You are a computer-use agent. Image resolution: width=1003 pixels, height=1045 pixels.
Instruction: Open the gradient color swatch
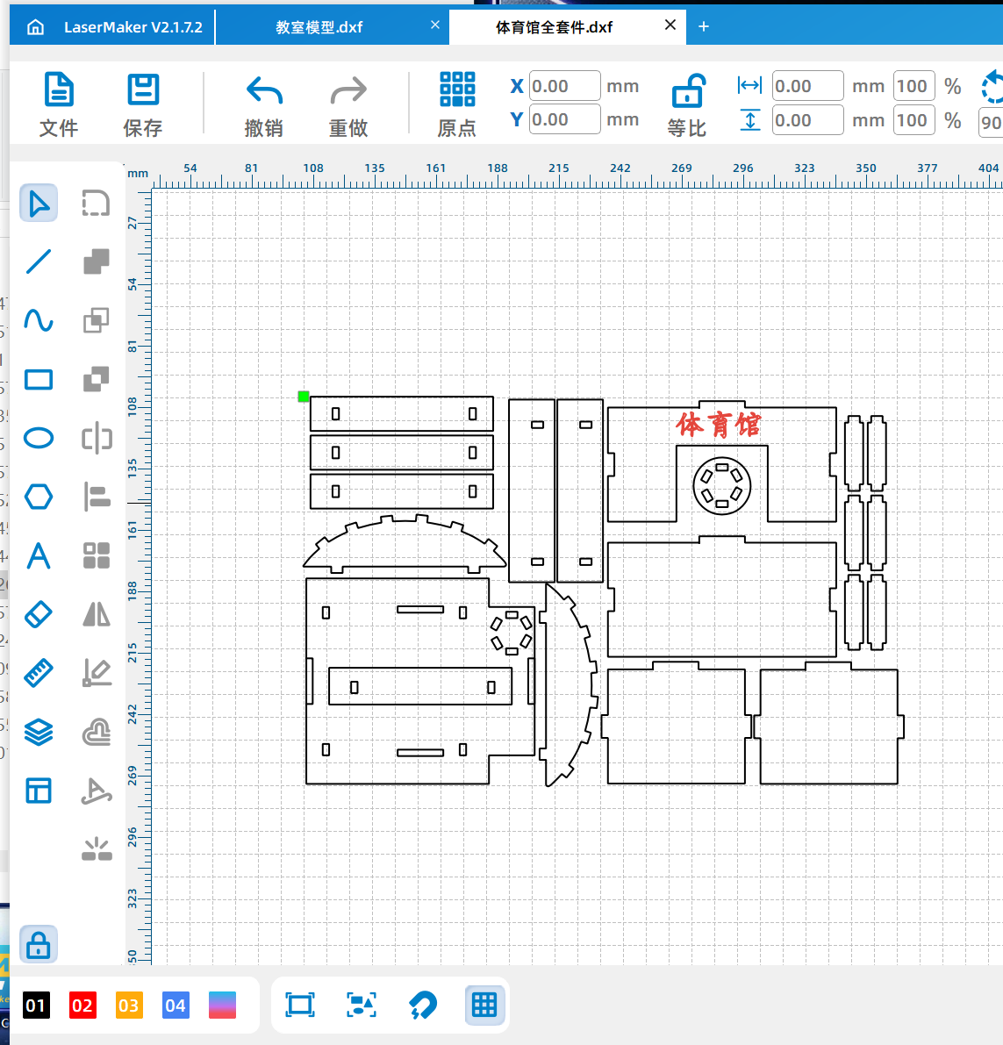click(222, 1005)
